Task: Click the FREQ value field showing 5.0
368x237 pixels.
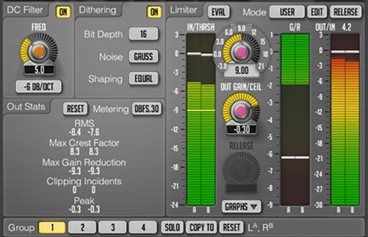Action: click(x=39, y=70)
